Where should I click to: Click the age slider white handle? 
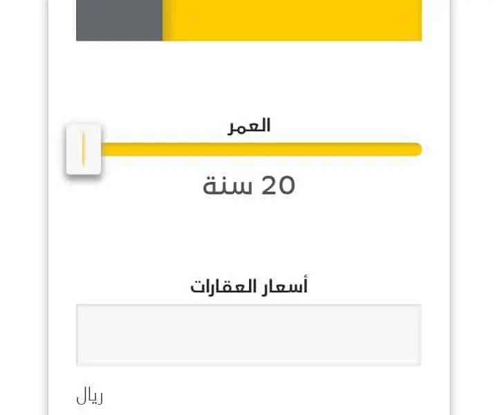tap(84, 149)
